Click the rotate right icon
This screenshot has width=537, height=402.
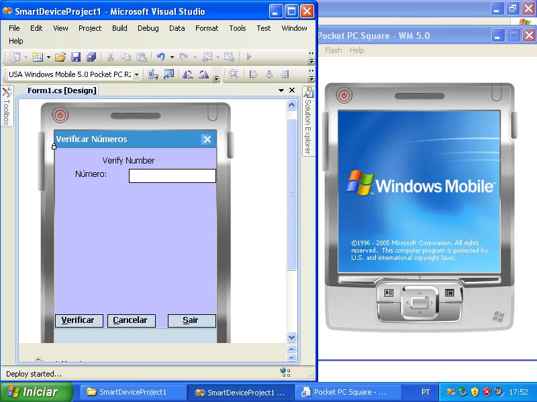click(204, 74)
